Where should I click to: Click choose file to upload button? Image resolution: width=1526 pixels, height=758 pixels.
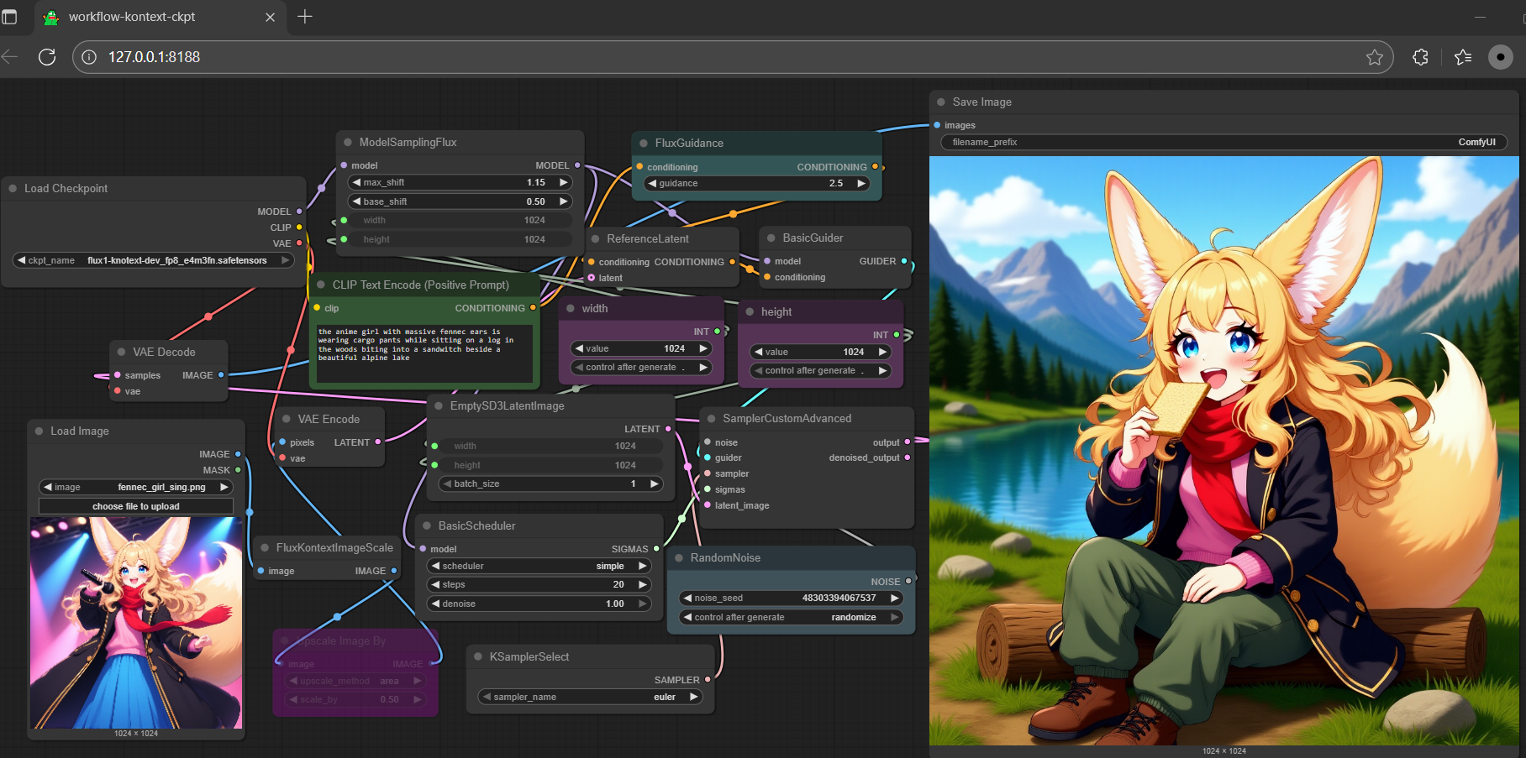(x=136, y=506)
